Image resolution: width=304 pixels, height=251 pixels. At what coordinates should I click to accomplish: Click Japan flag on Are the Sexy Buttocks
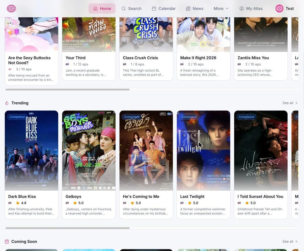tap(10, 69)
